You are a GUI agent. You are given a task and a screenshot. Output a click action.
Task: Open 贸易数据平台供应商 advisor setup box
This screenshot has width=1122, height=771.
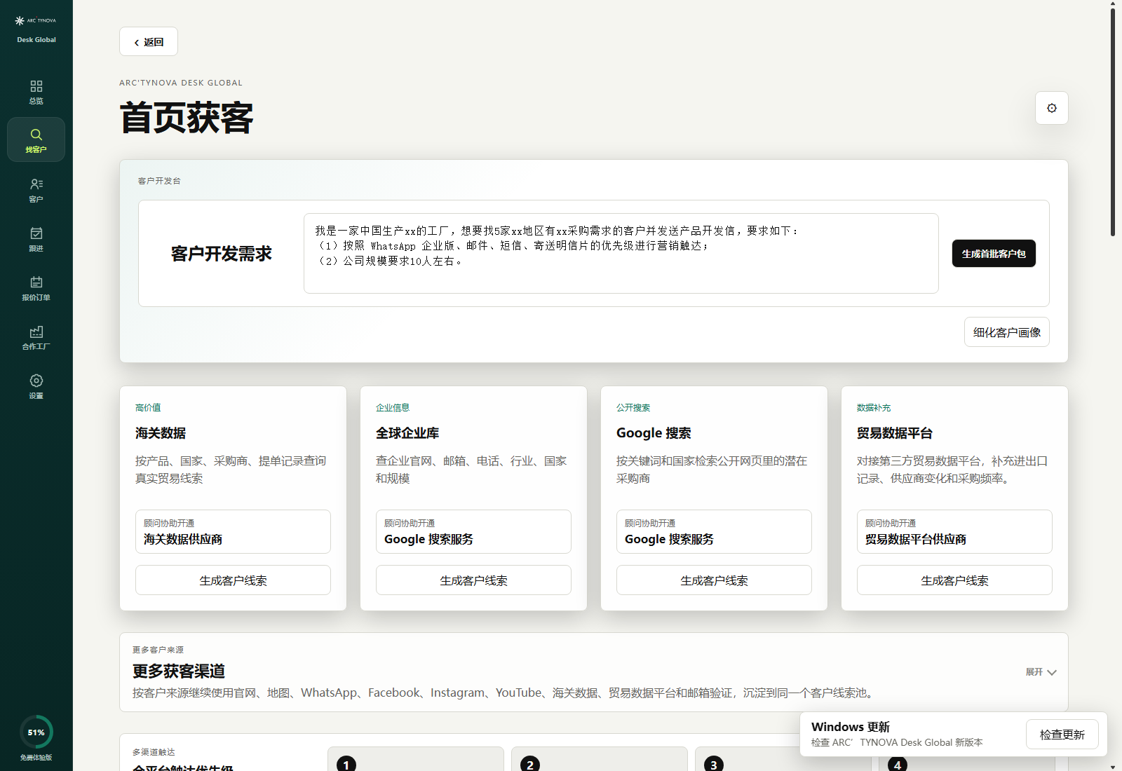click(954, 531)
